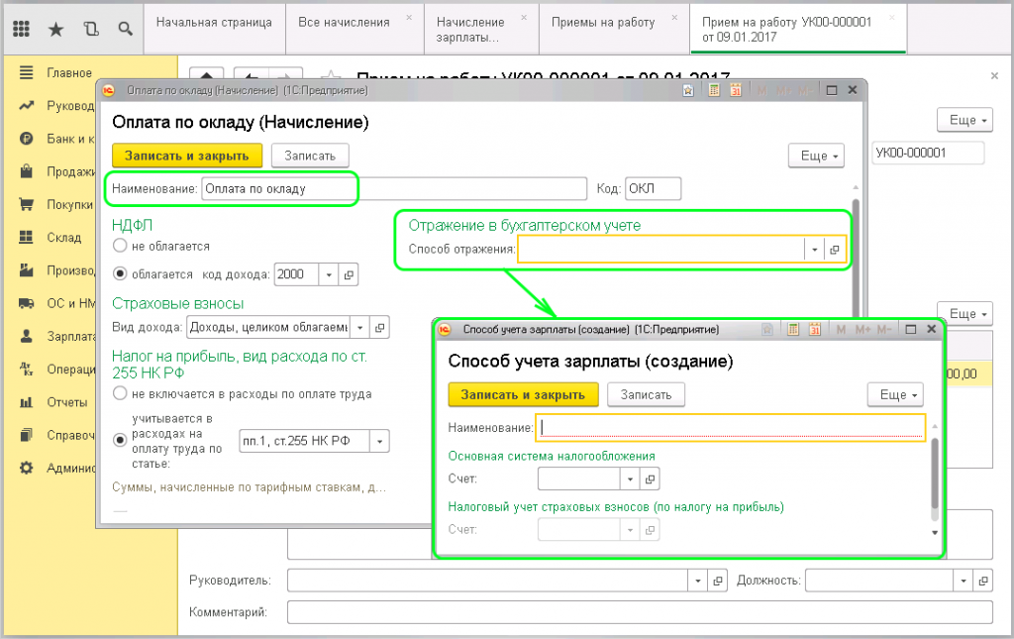This screenshot has height=639, width=1014.
Task: Open Favorites star icon
Action: click(x=56, y=29)
